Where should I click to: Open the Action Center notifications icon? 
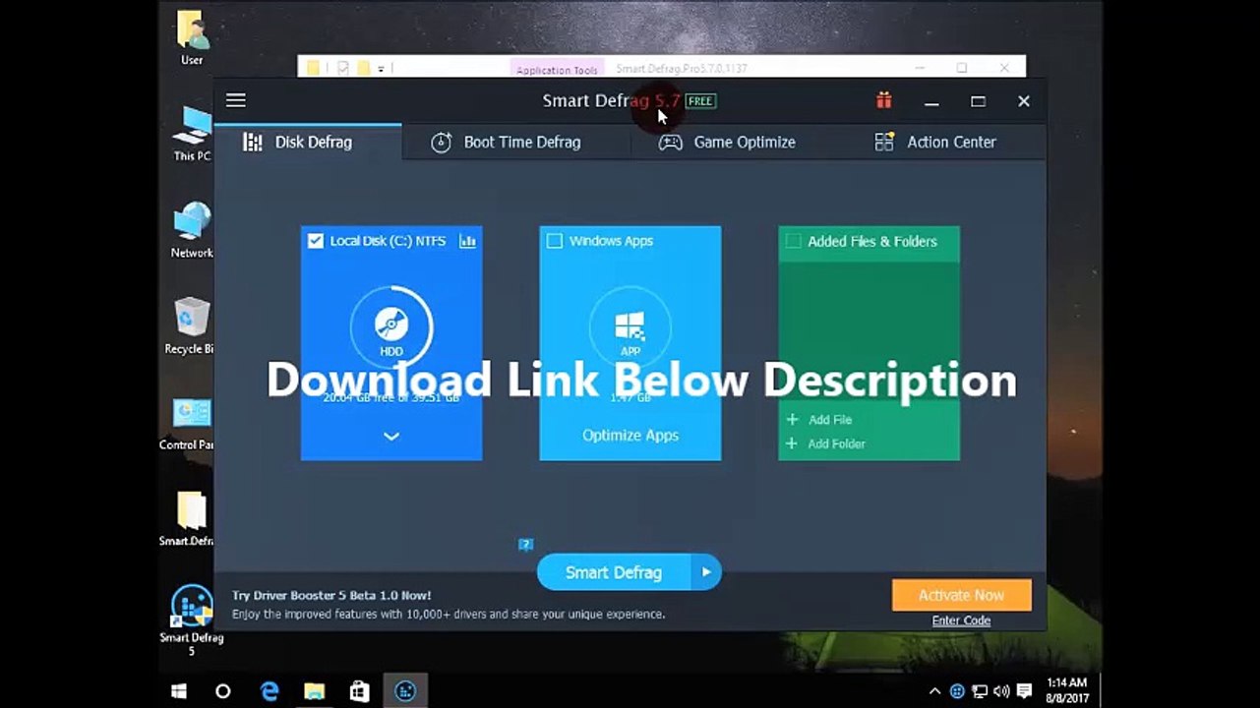(x=1024, y=691)
